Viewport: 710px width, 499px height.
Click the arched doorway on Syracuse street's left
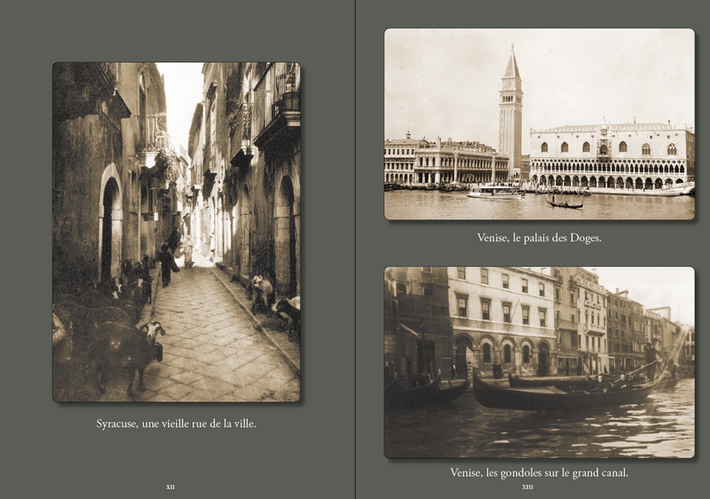[110, 231]
